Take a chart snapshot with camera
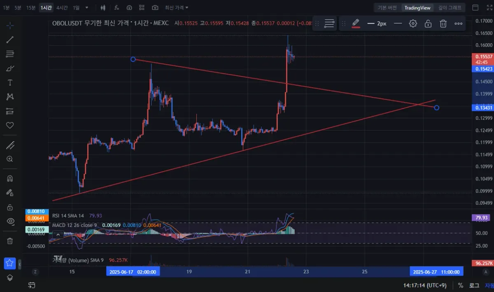Image resolution: width=494 pixels, height=292 pixels. coord(155,7)
